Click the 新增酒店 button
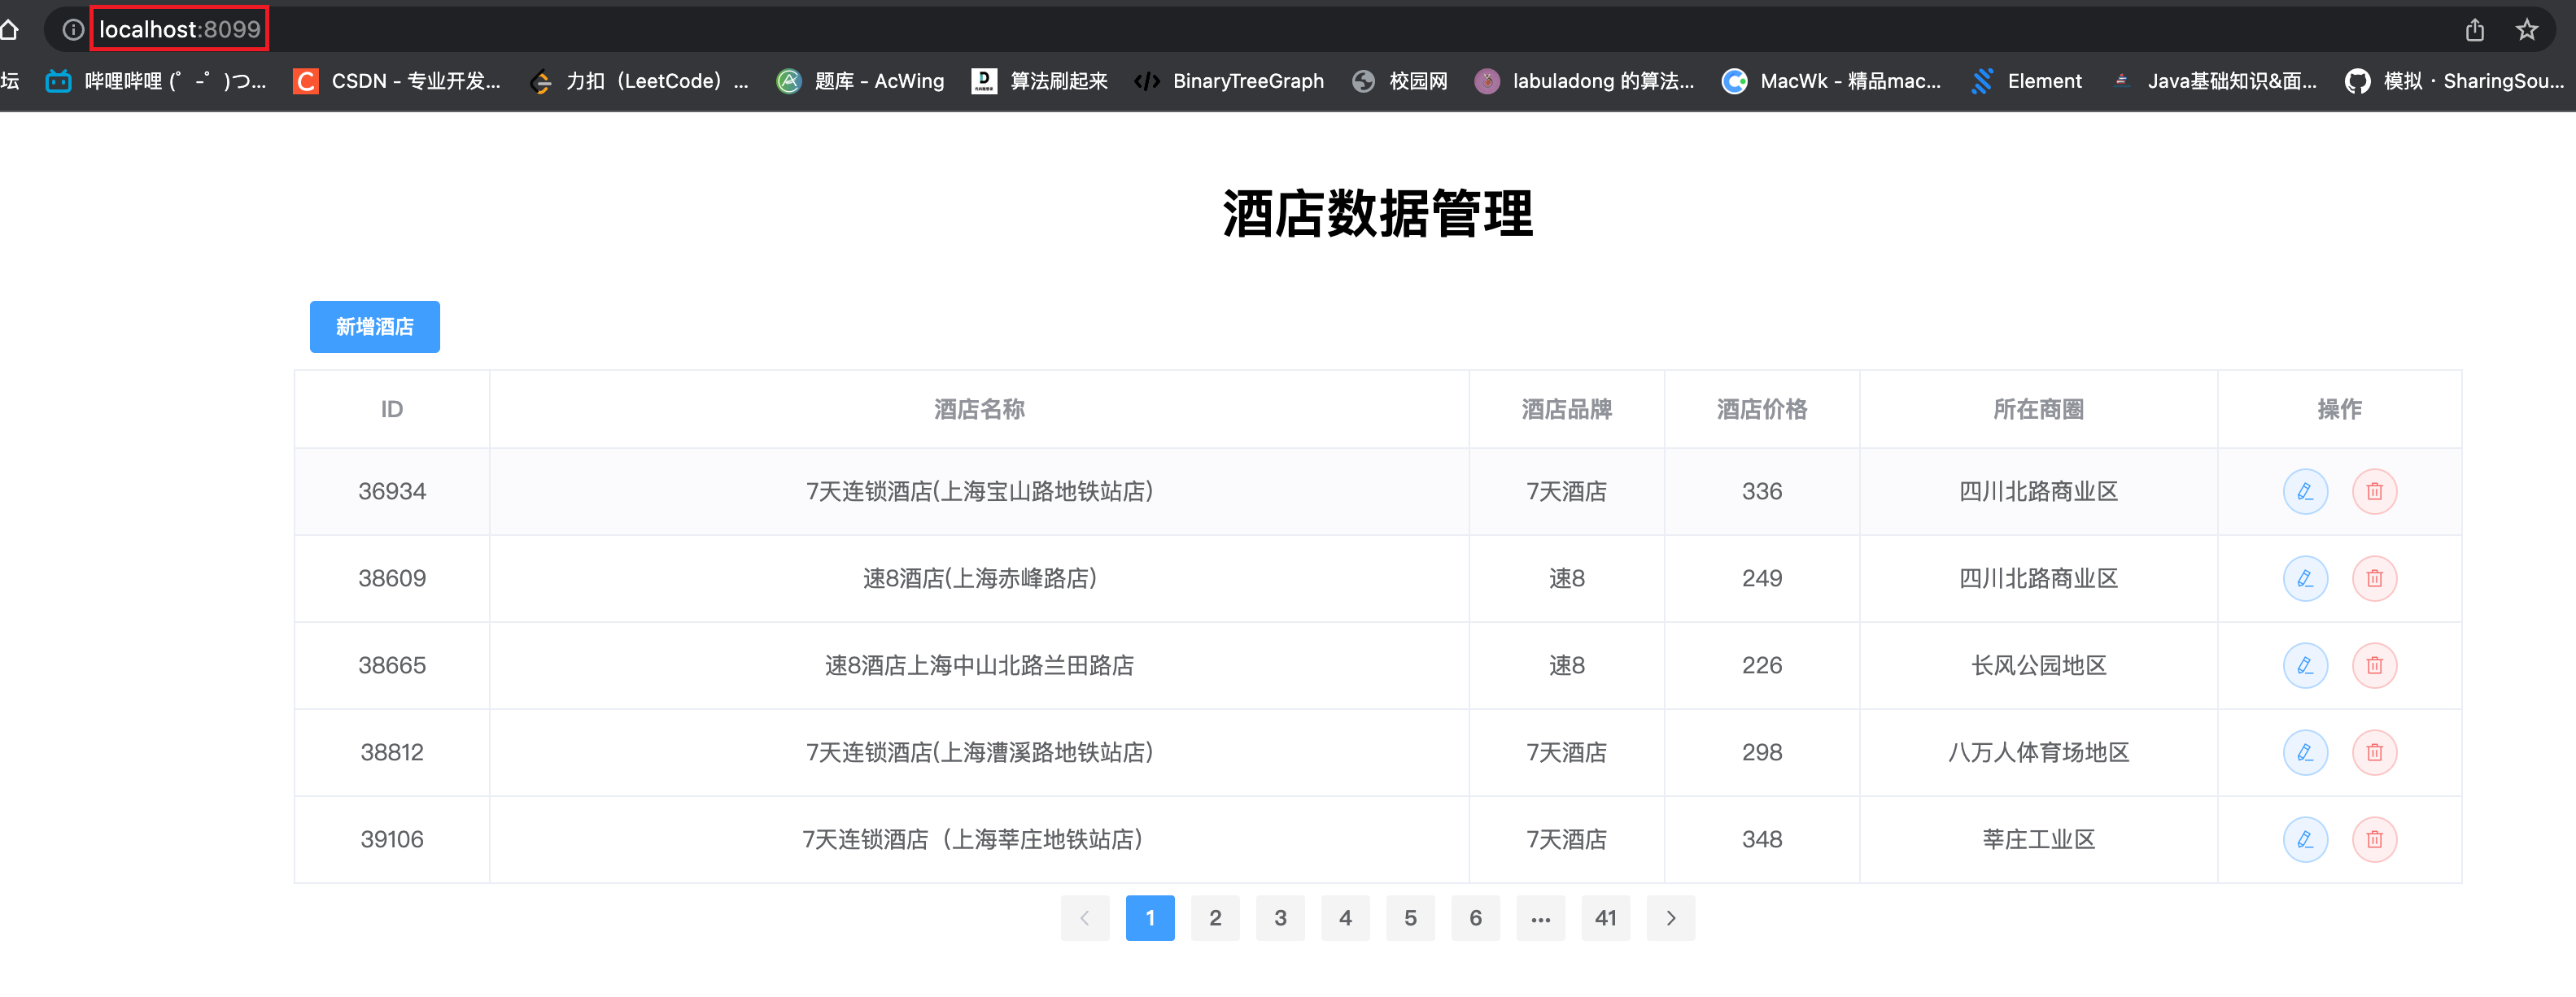Screen dimensions: 2576x997 click(375, 327)
